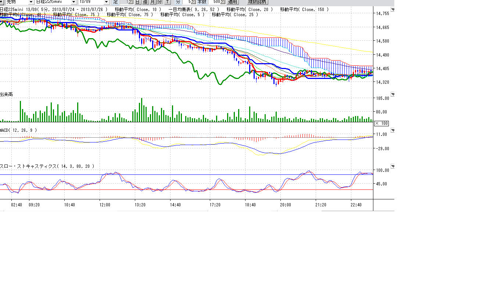
Task: Click the MACD (12, 26, 9) indicator label
Action: [18, 130]
